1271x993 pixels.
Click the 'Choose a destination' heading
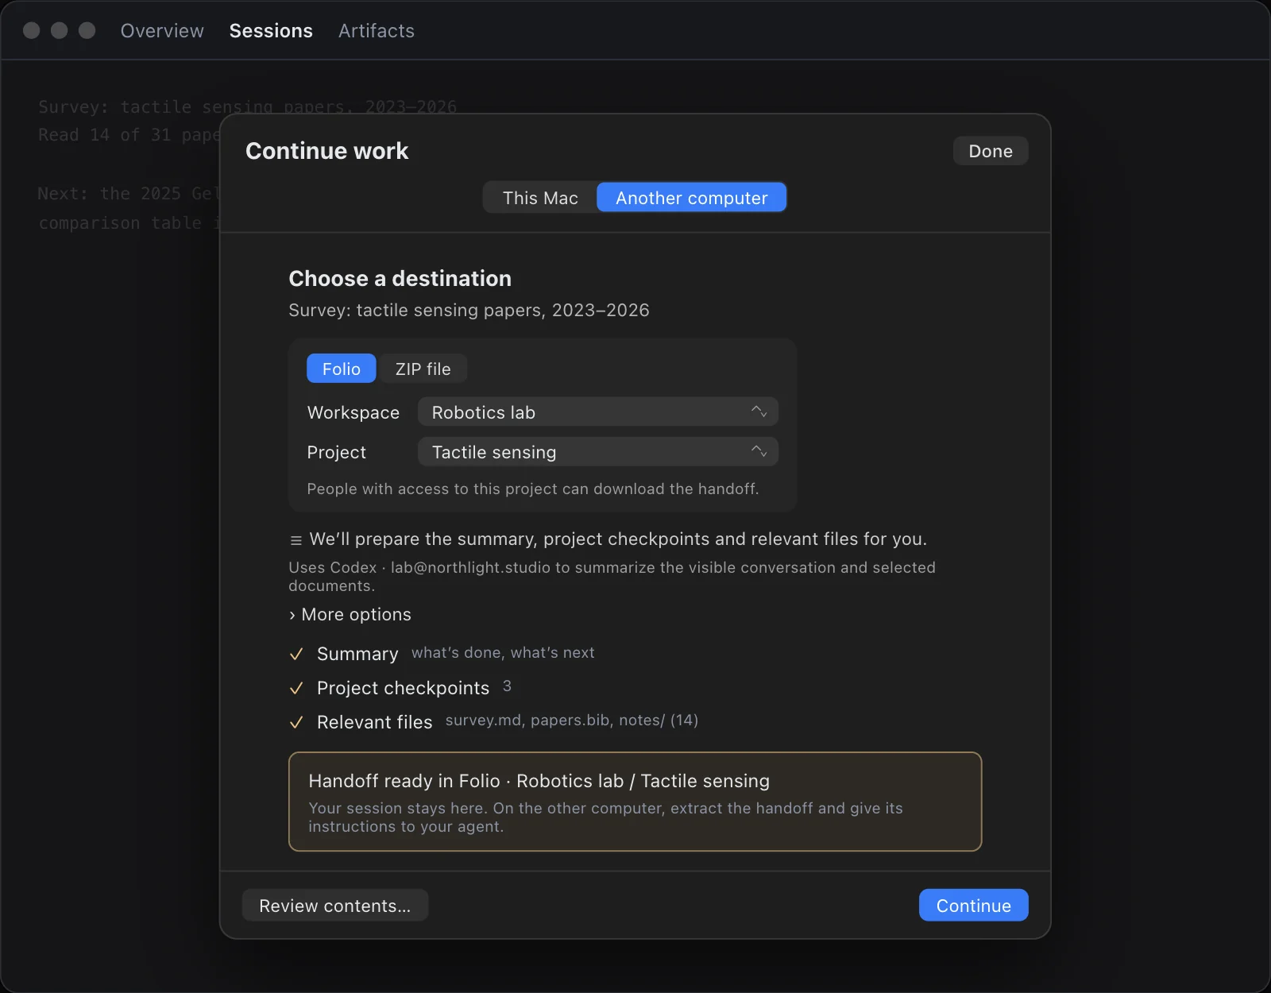coord(400,279)
